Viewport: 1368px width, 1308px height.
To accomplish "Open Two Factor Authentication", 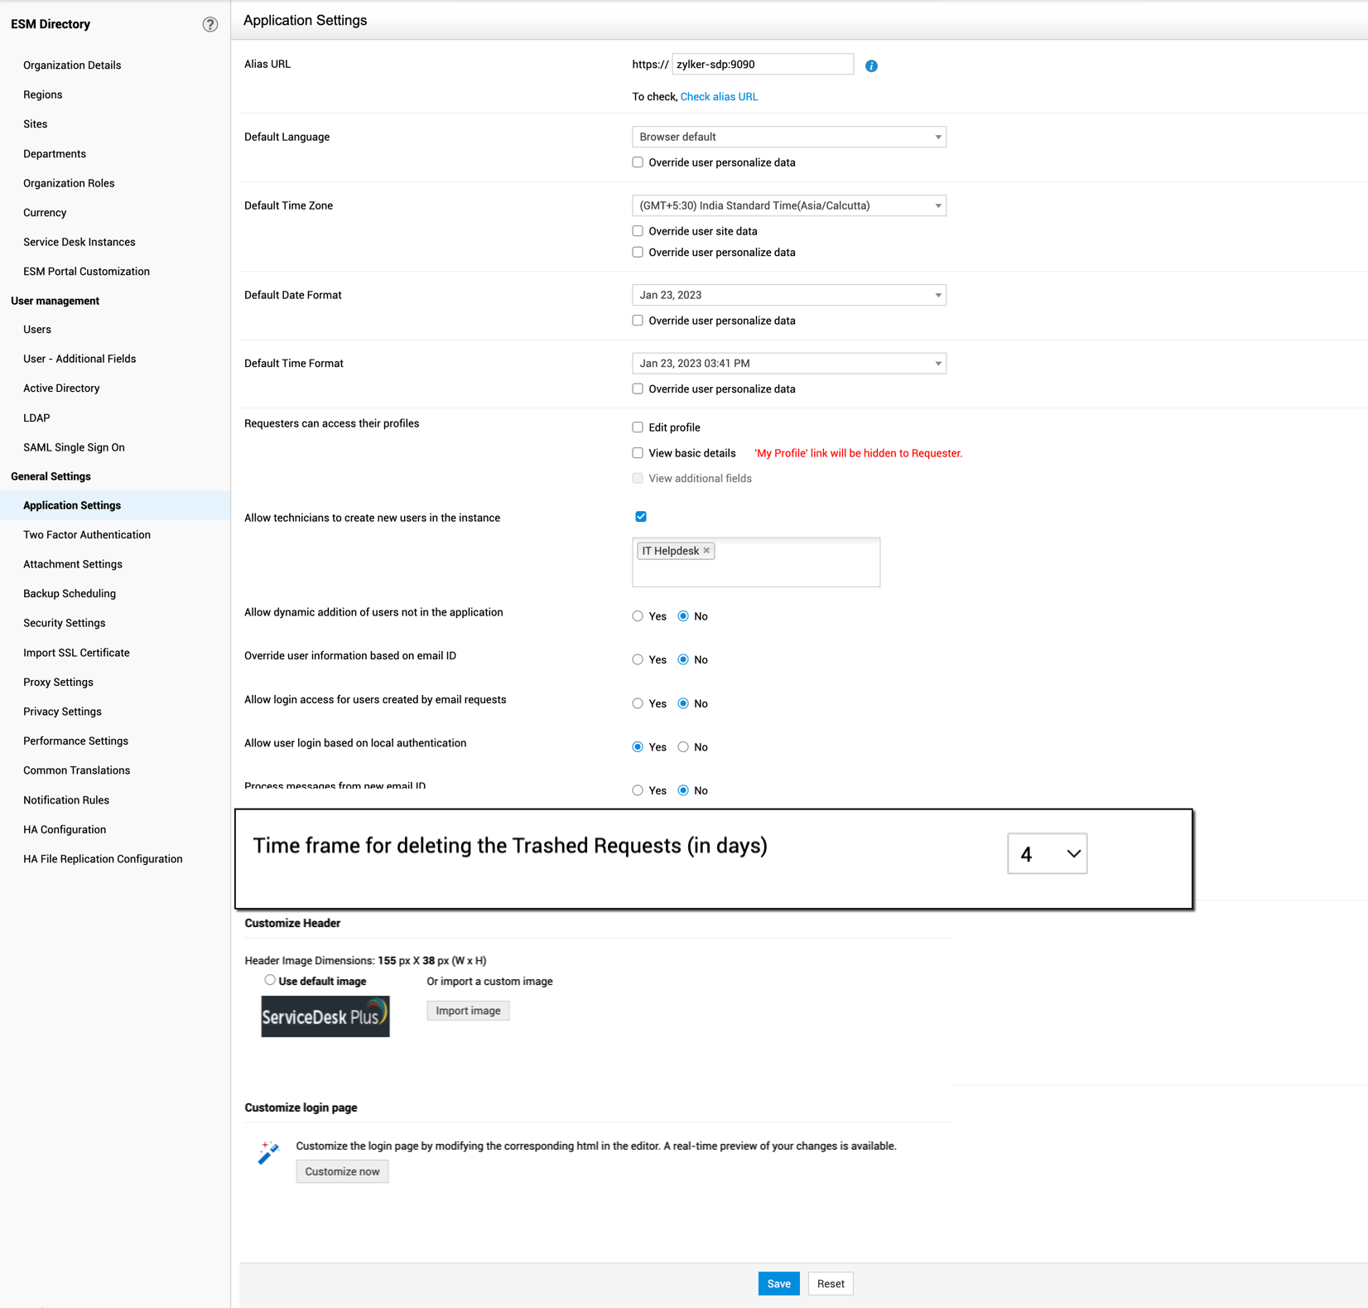I will coord(87,535).
